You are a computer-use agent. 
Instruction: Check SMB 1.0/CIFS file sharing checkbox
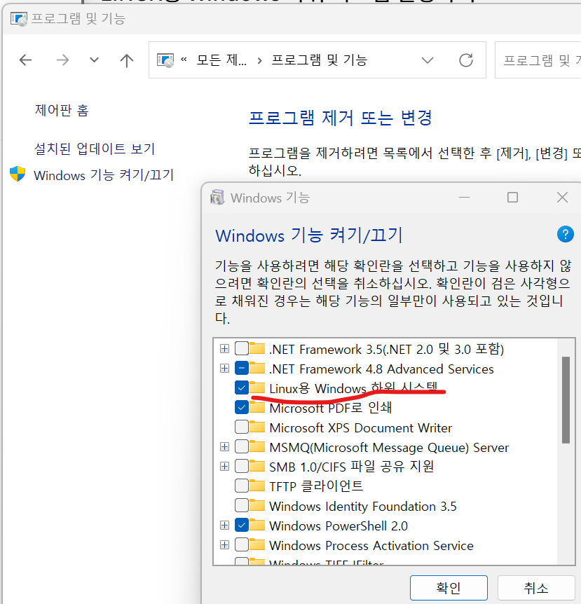pos(242,467)
